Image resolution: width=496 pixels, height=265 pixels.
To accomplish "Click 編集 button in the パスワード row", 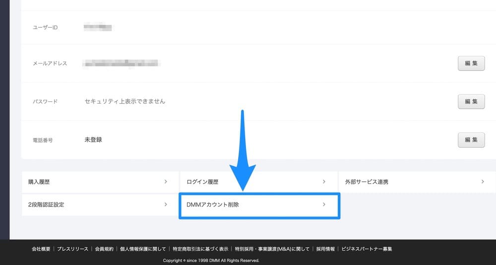I will (x=471, y=102).
